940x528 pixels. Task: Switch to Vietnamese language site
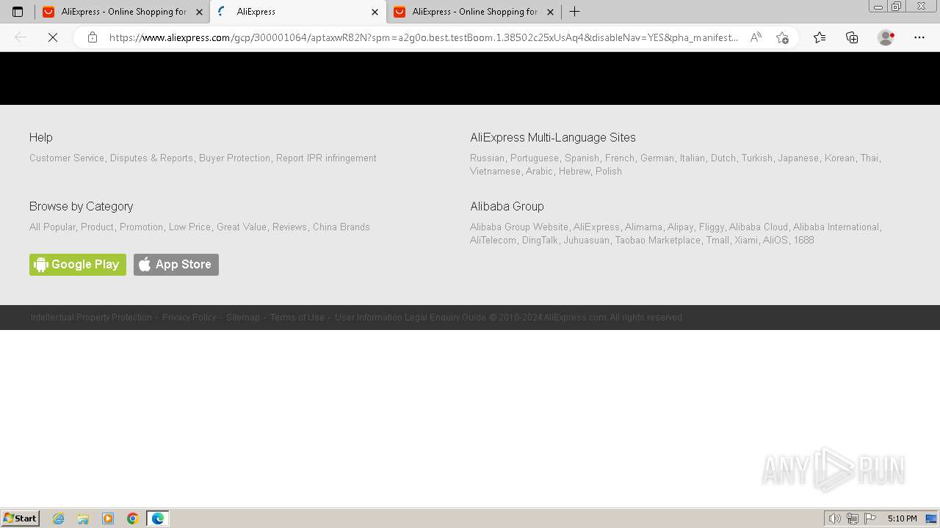[x=495, y=172]
